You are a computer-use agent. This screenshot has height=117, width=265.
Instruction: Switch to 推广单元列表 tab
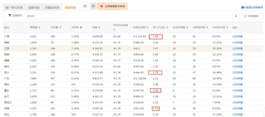pos(14,8)
